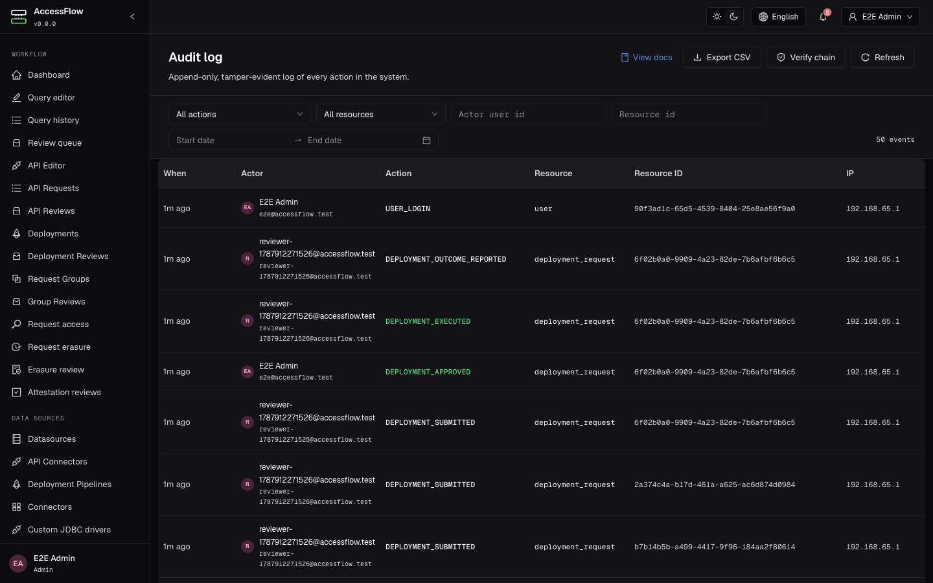Click the 'user' resource cell
The width and height of the screenshot is (933, 583).
(x=544, y=209)
